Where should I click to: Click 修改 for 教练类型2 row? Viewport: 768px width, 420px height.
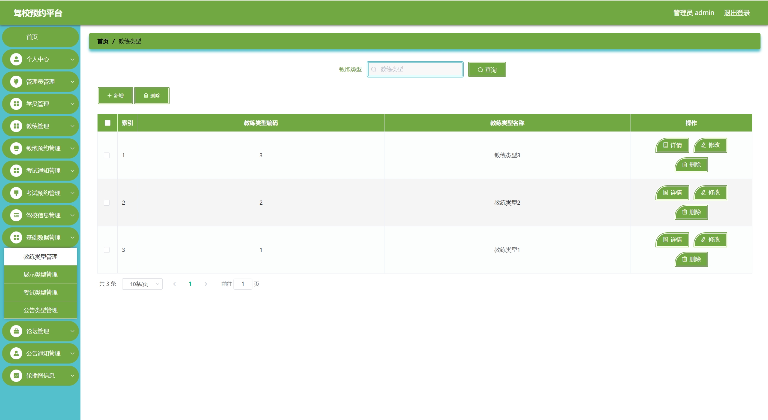[710, 192]
